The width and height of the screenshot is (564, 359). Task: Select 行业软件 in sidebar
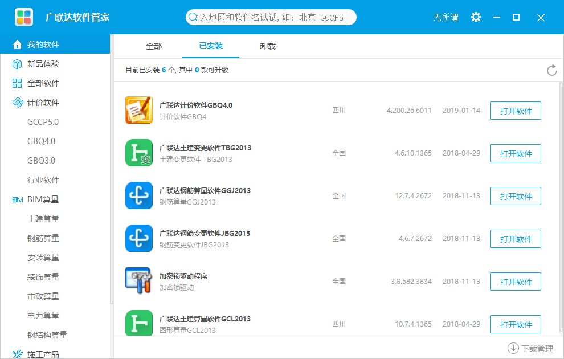tap(43, 180)
